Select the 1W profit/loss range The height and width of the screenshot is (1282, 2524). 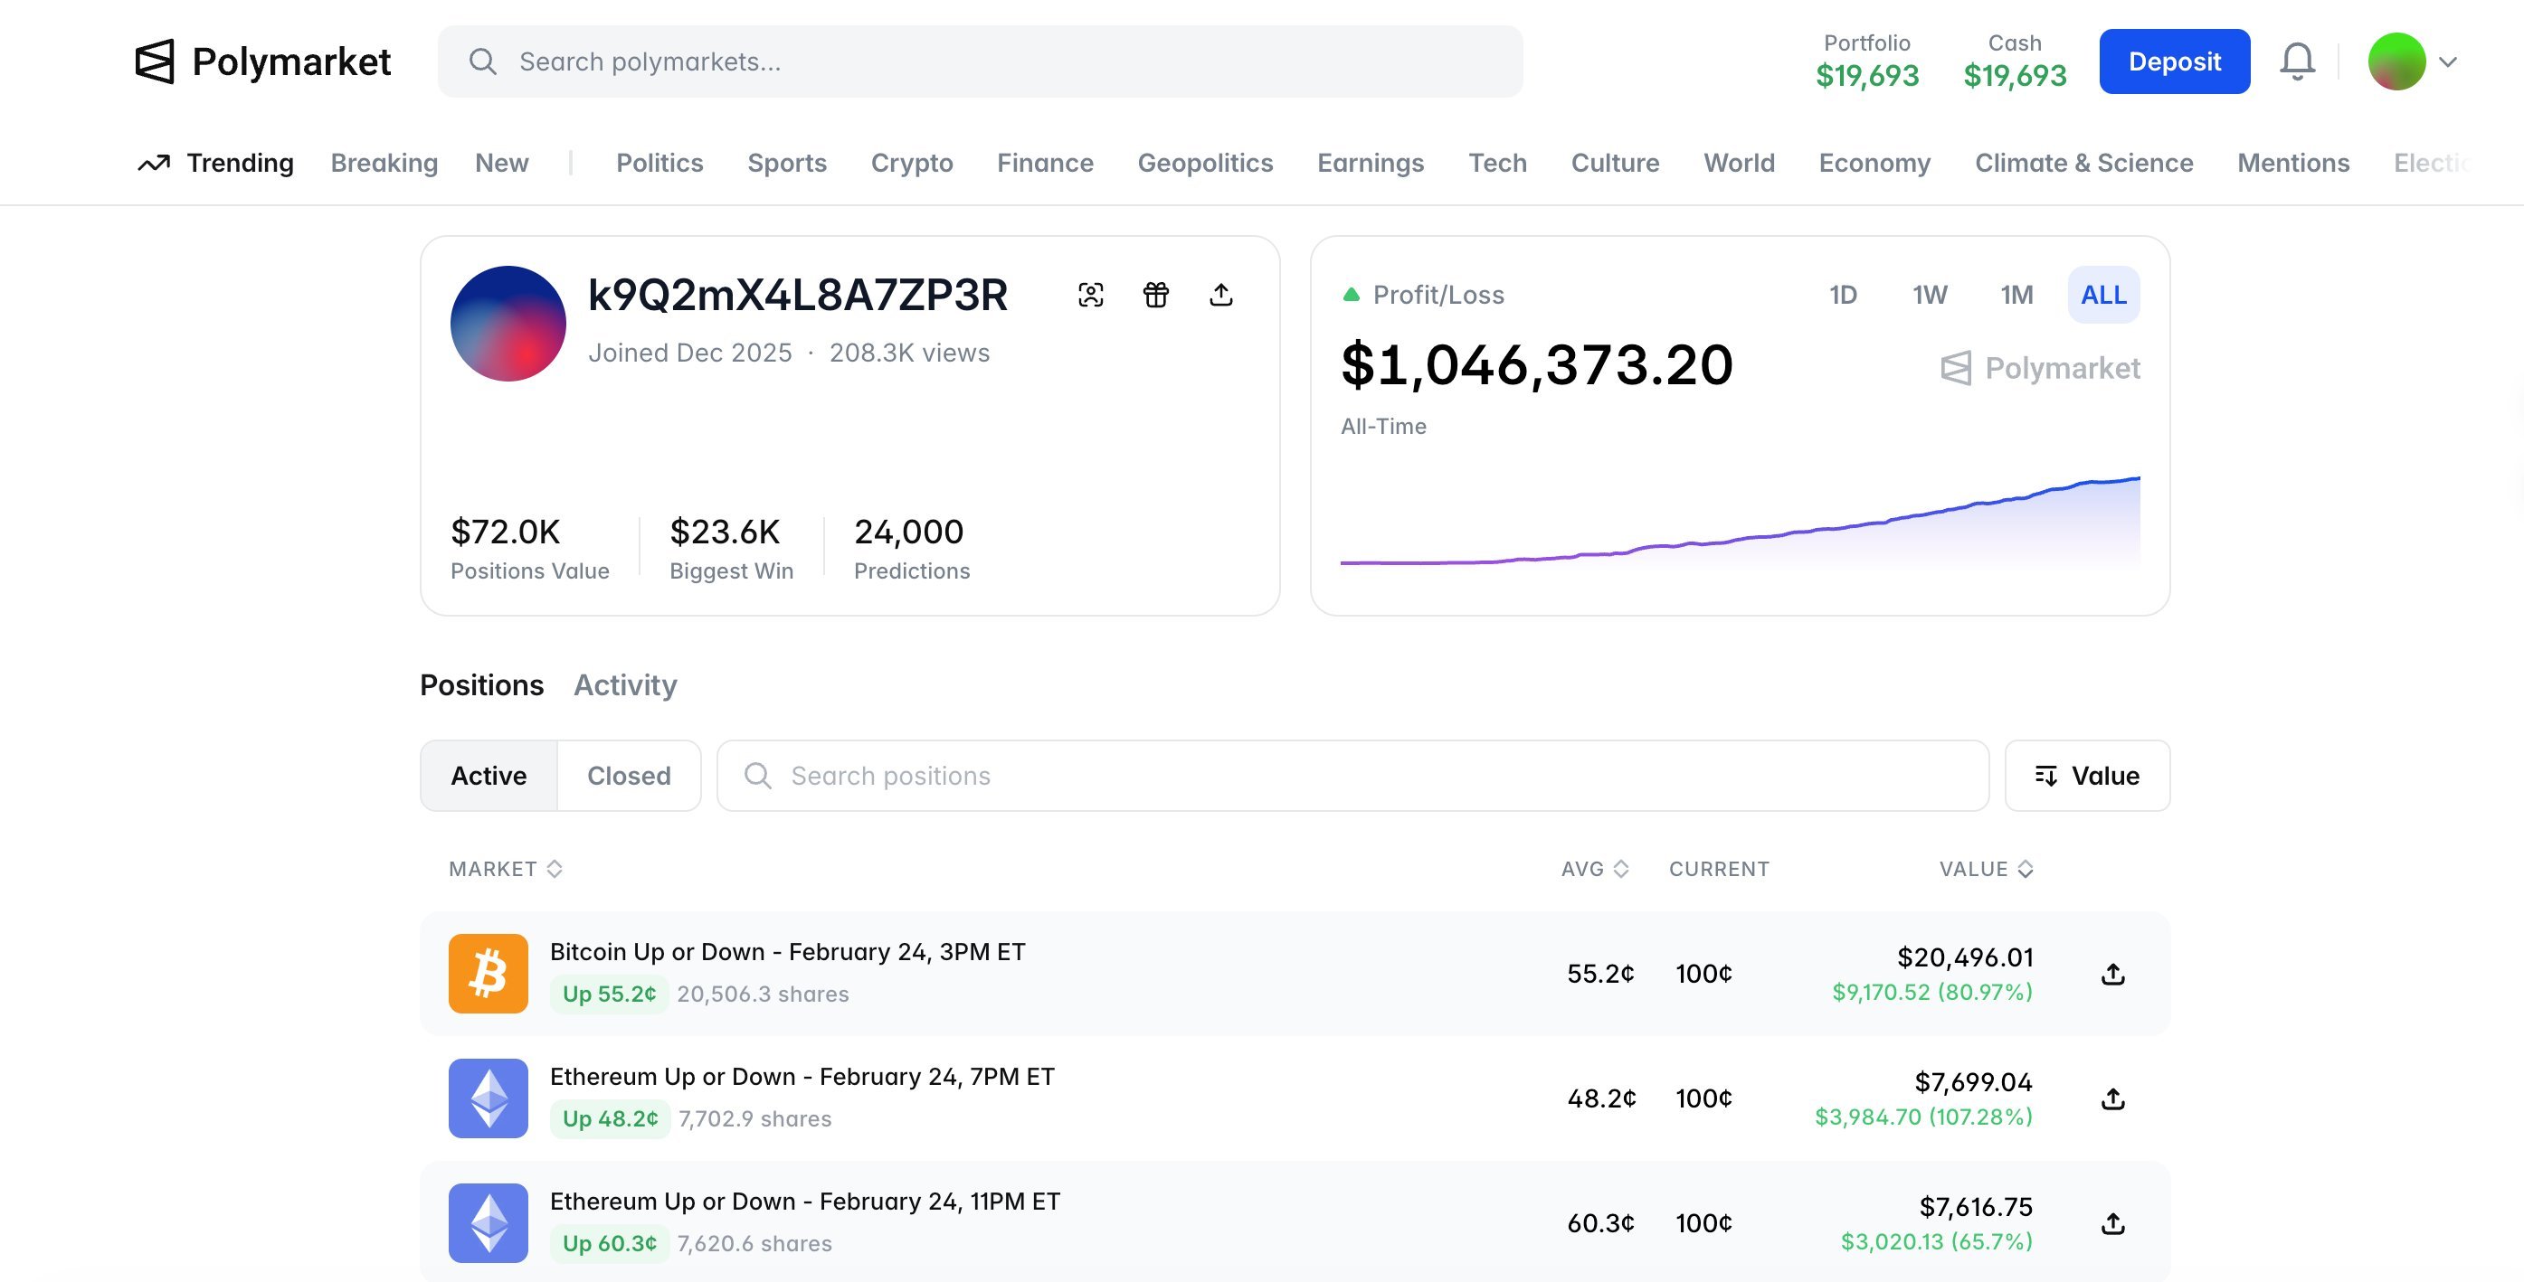(1930, 295)
